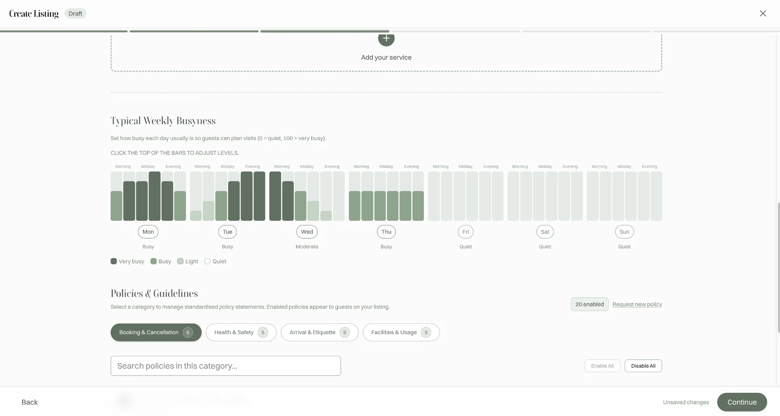Click the vertical scrollbar thumb on the right edge

click(x=778, y=268)
